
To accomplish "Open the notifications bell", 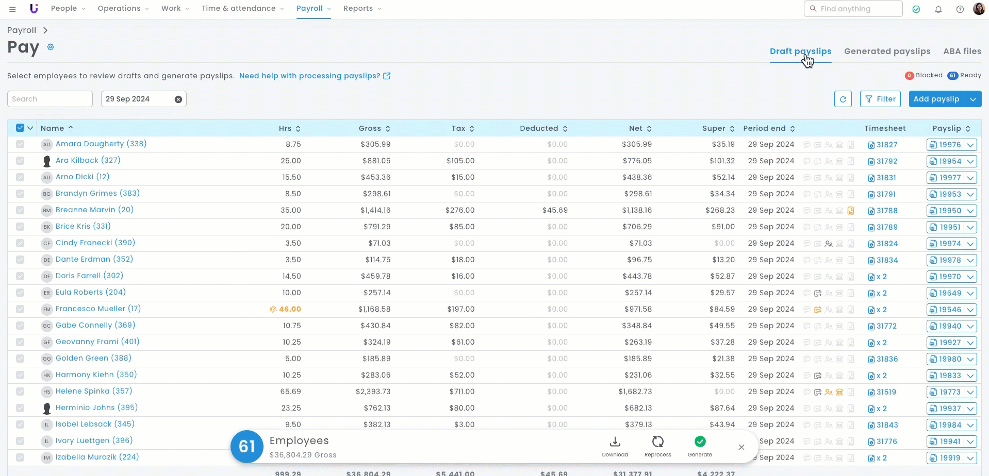I will (x=938, y=9).
